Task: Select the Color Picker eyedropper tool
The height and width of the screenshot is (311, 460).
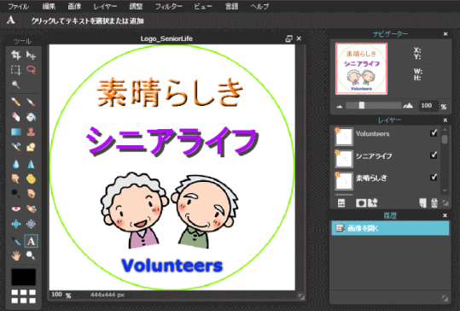Action: click(x=16, y=241)
